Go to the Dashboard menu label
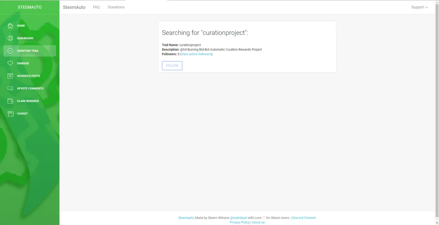 coord(25,38)
